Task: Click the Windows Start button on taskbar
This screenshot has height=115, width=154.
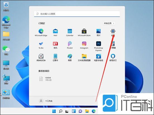Action: point(54,111)
